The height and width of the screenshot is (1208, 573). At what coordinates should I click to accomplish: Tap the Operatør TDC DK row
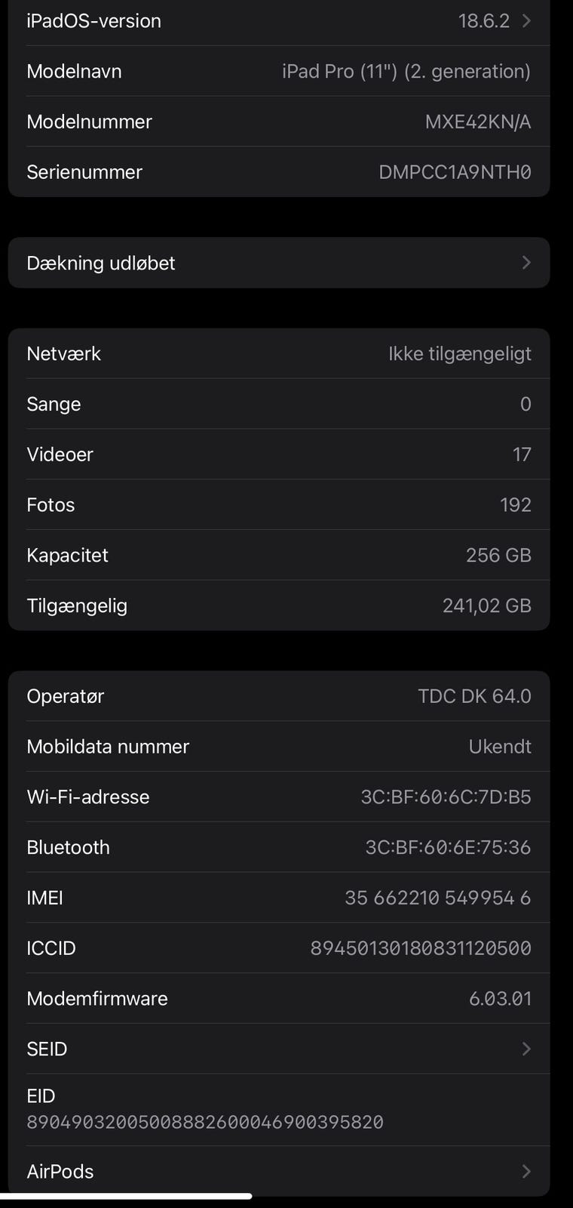point(279,696)
